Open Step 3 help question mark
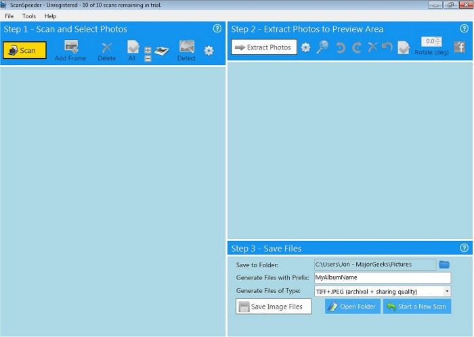 pyautogui.click(x=465, y=248)
